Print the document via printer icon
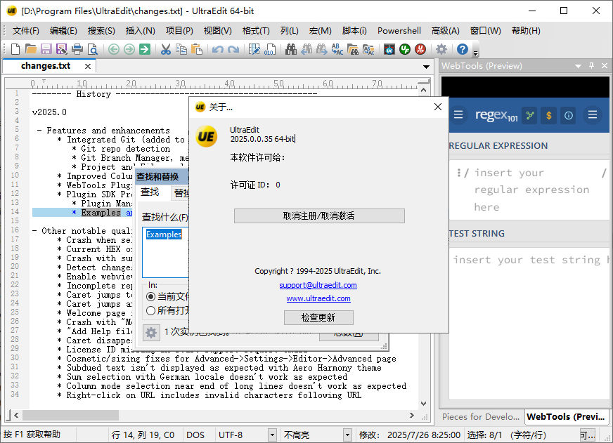613x443 pixels. click(x=77, y=49)
